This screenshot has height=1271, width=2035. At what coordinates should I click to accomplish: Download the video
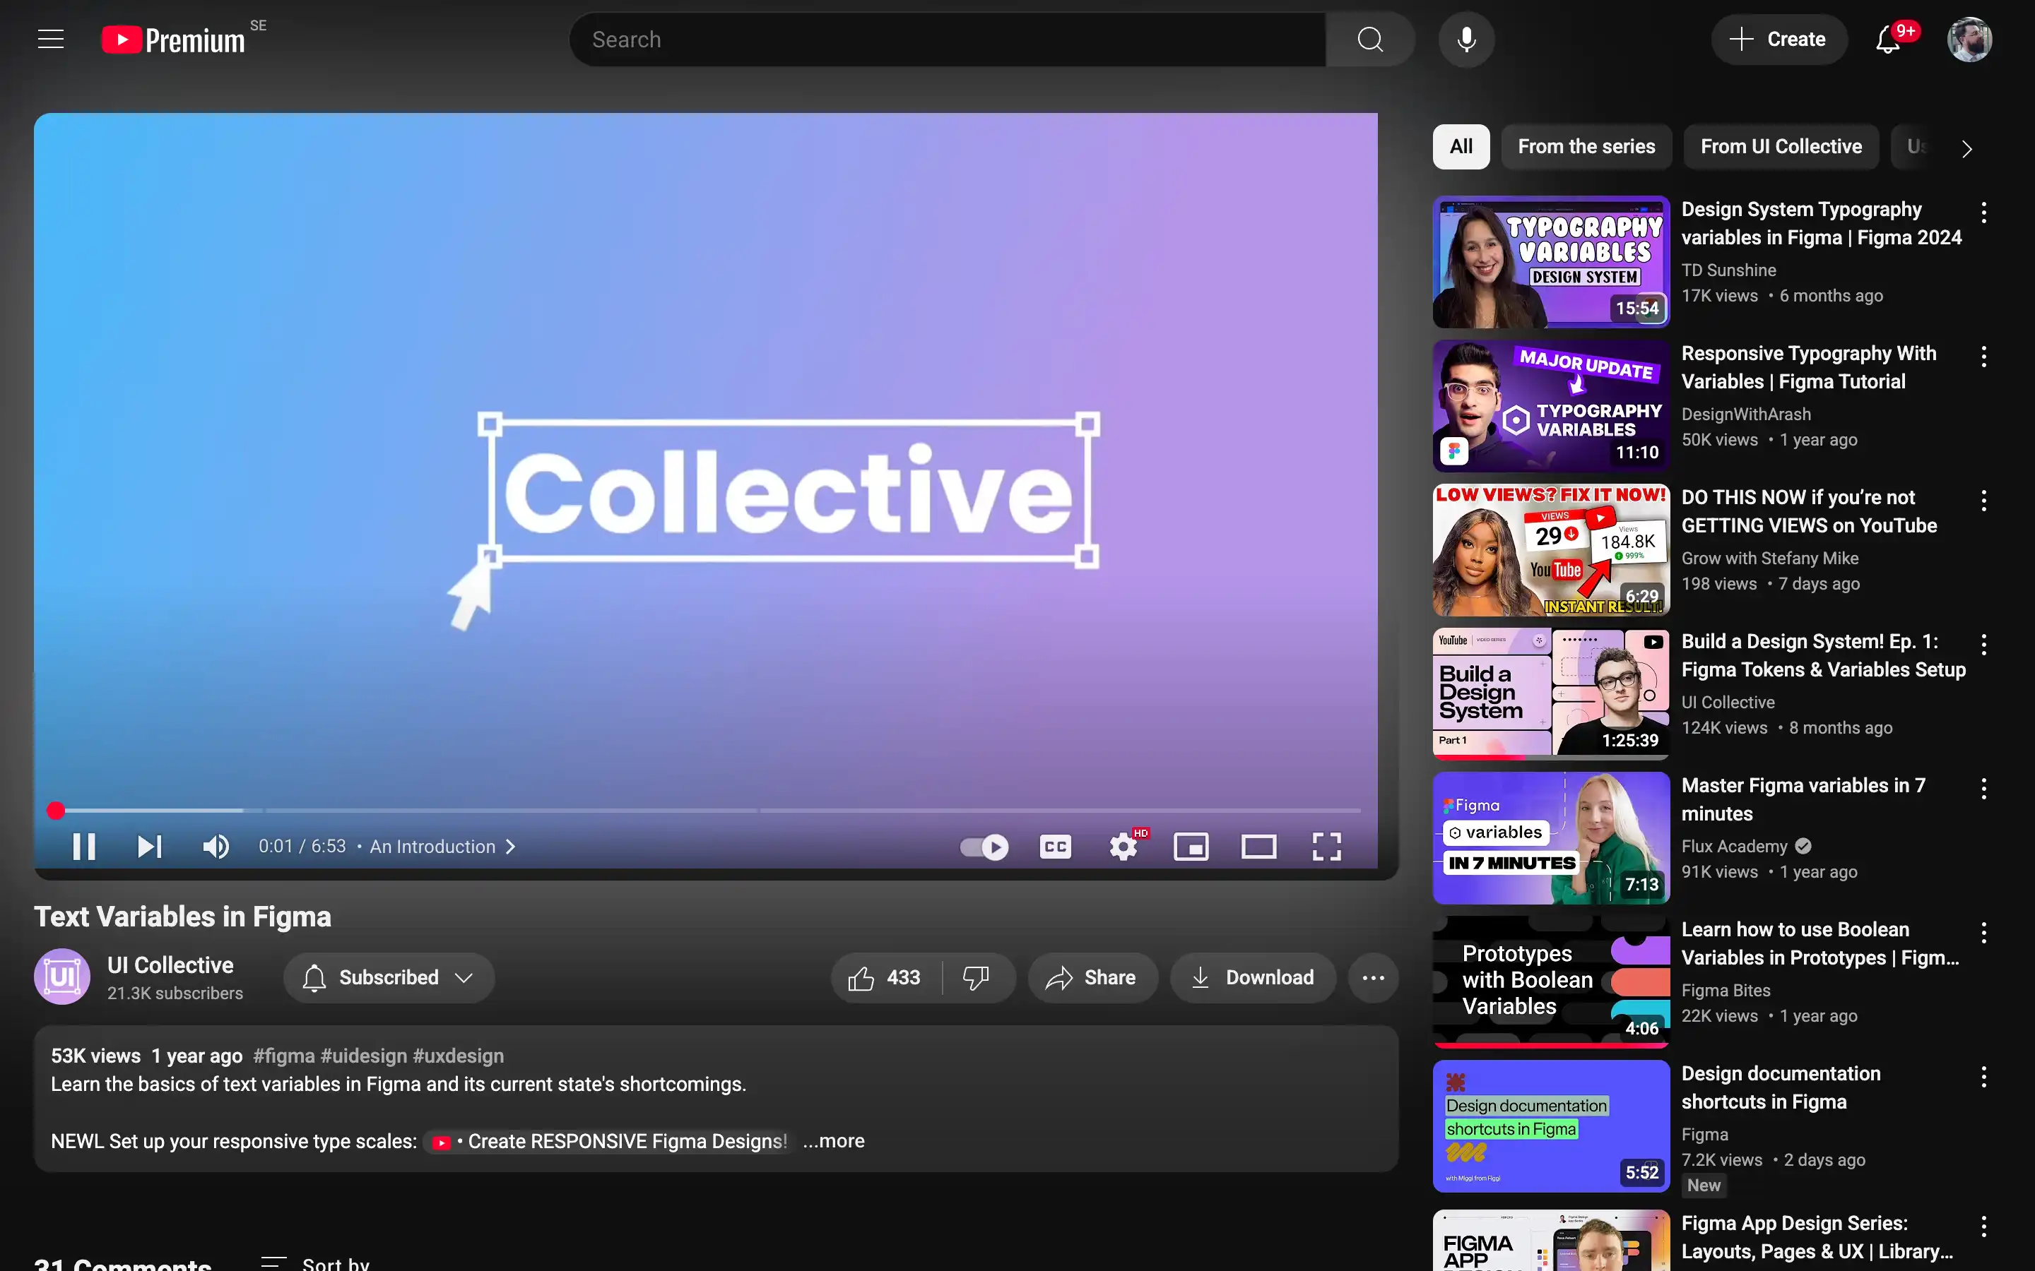[1253, 978]
